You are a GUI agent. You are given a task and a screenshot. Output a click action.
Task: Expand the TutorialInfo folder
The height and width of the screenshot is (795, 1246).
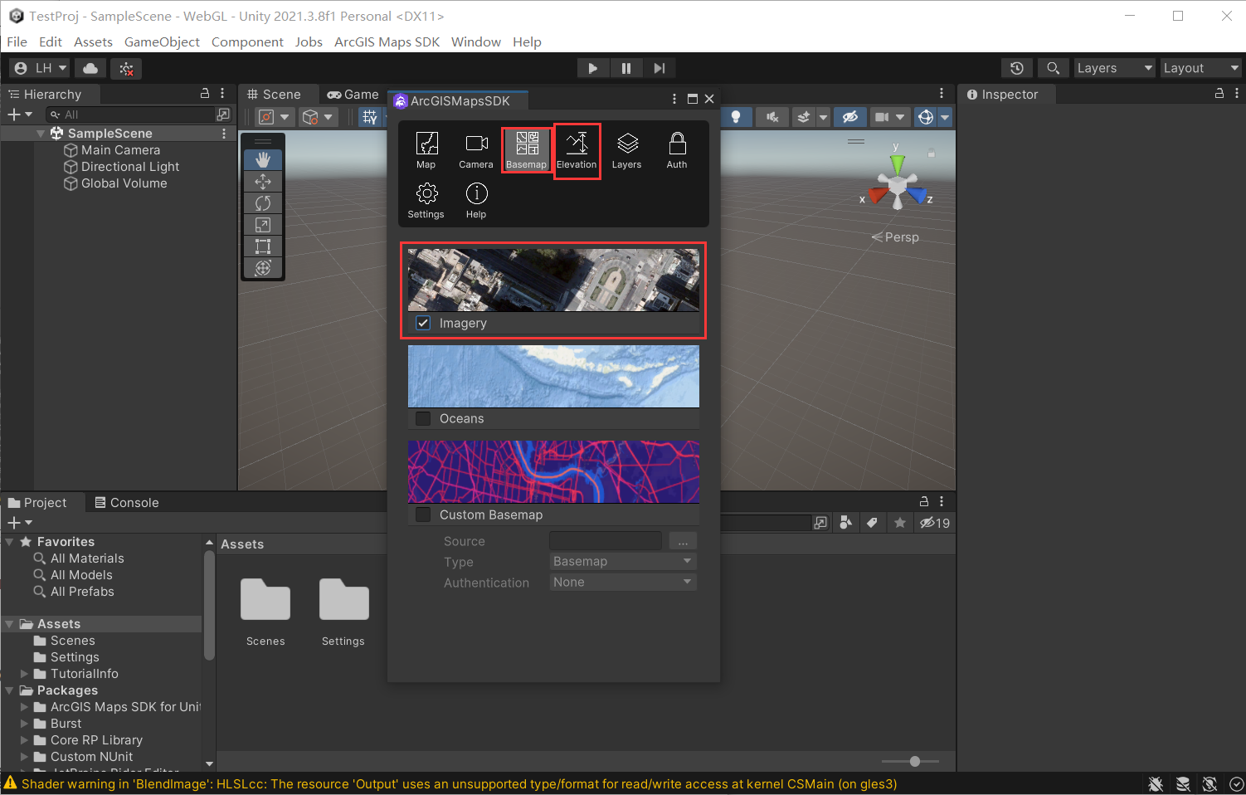pos(24,674)
